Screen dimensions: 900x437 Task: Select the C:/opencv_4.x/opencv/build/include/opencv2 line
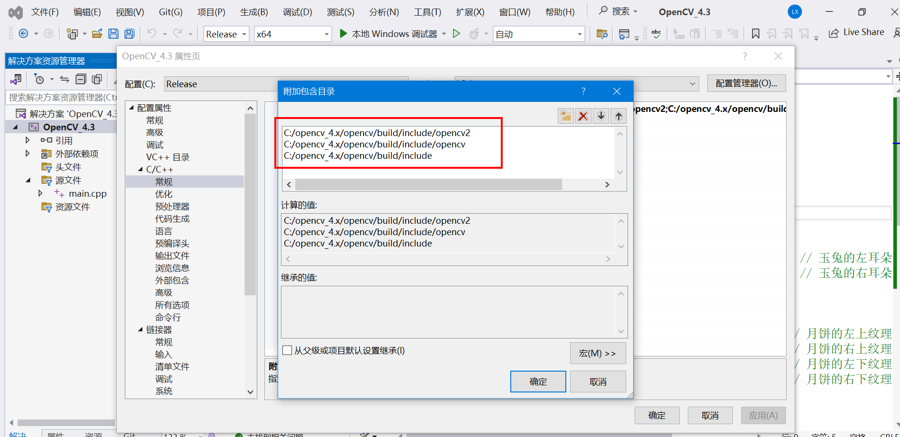point(377,133)
